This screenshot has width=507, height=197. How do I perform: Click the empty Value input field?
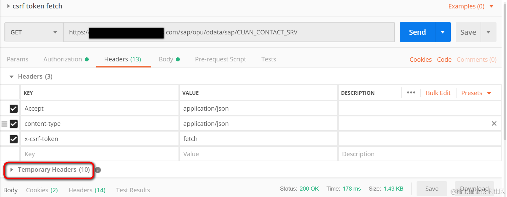(258, 154)
